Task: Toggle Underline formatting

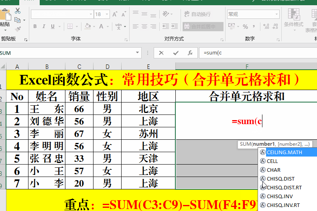Action: click(x=53, y=26)
